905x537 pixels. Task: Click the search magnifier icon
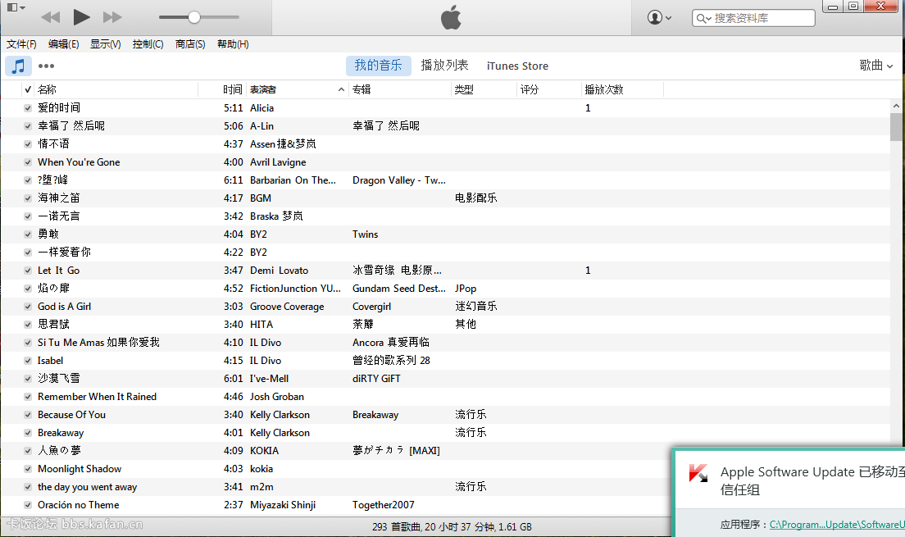[703, 19]
